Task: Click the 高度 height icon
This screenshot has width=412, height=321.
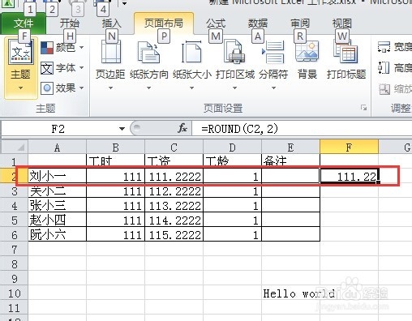Action: point(384,67)
